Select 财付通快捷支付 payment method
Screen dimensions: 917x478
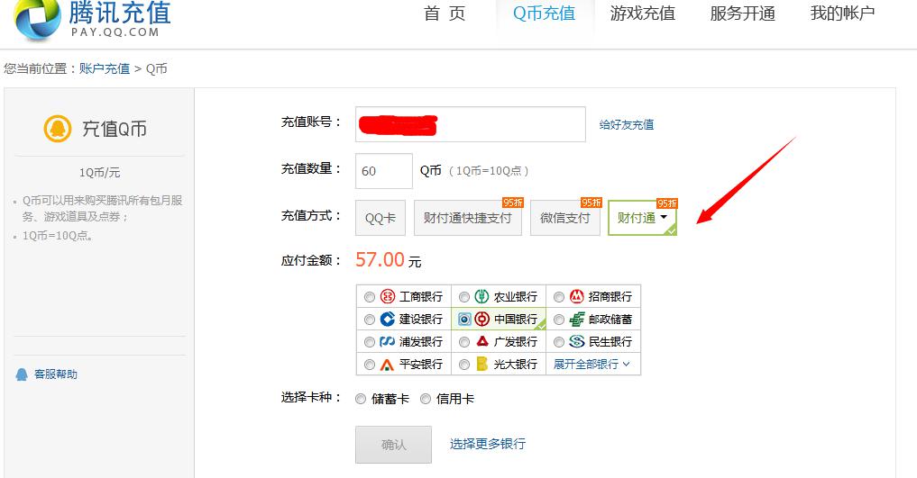[x=467, y=218]
